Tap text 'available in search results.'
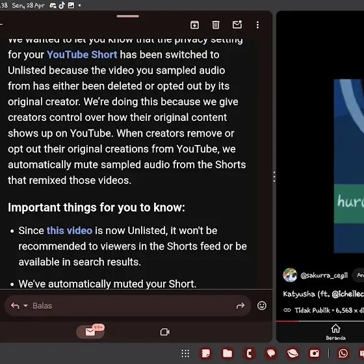This screenshot has height=364, width=364. pyautogui.click(x=80, y=262)
